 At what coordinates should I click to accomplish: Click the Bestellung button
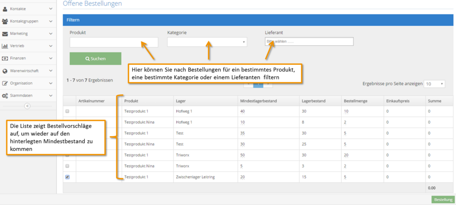tap(443, 200)
